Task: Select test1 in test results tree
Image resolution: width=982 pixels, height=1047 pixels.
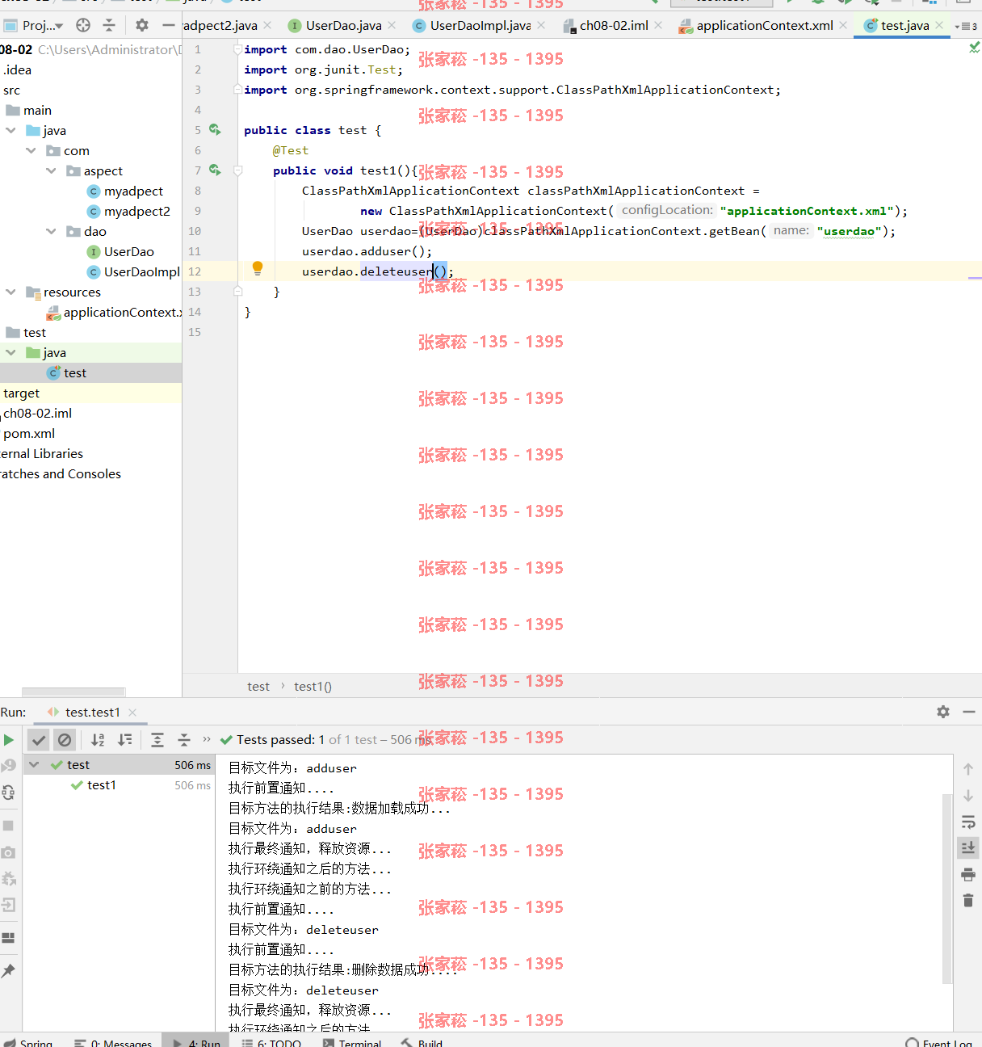Action: 101,785
